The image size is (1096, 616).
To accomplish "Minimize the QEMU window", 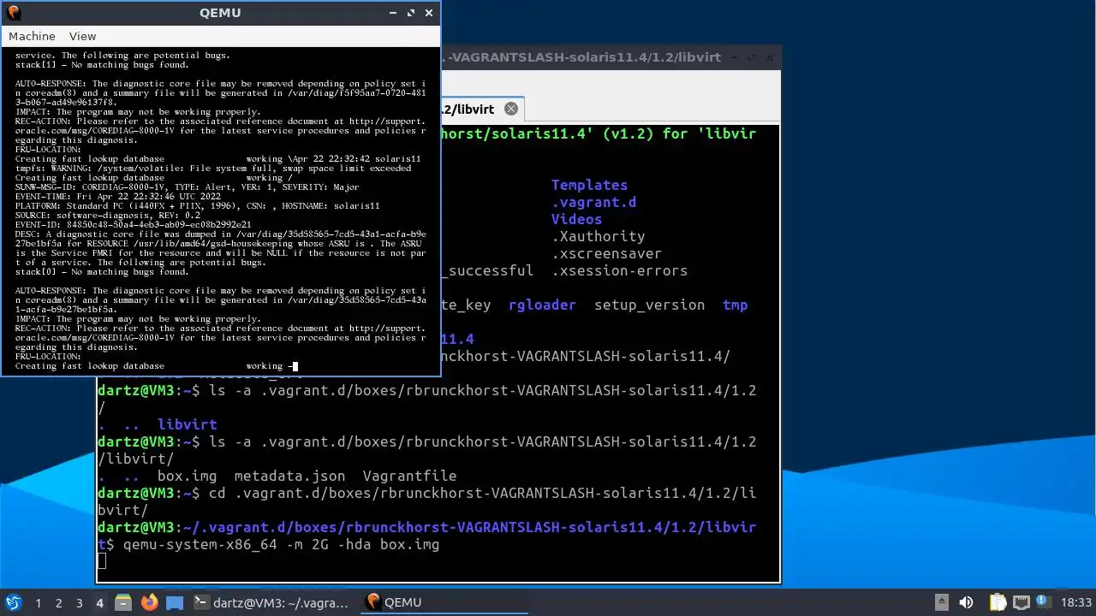I will pos(393,13).
